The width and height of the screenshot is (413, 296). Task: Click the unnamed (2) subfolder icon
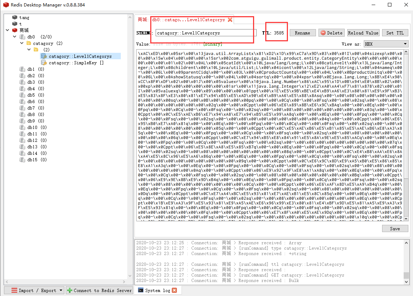[x=36, y=50]
